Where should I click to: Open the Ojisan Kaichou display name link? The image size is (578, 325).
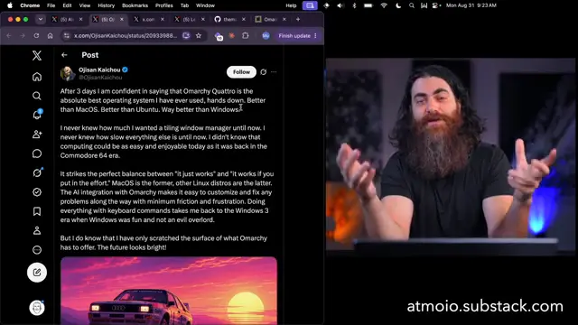99,70
